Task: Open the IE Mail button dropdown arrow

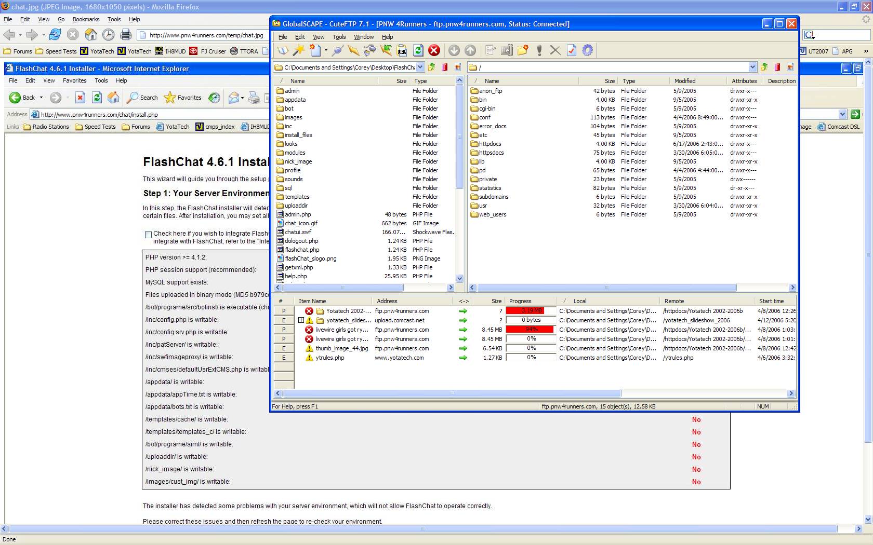Action: coord(242,98)
